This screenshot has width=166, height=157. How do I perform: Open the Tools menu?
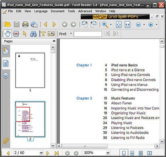point(71,11)
